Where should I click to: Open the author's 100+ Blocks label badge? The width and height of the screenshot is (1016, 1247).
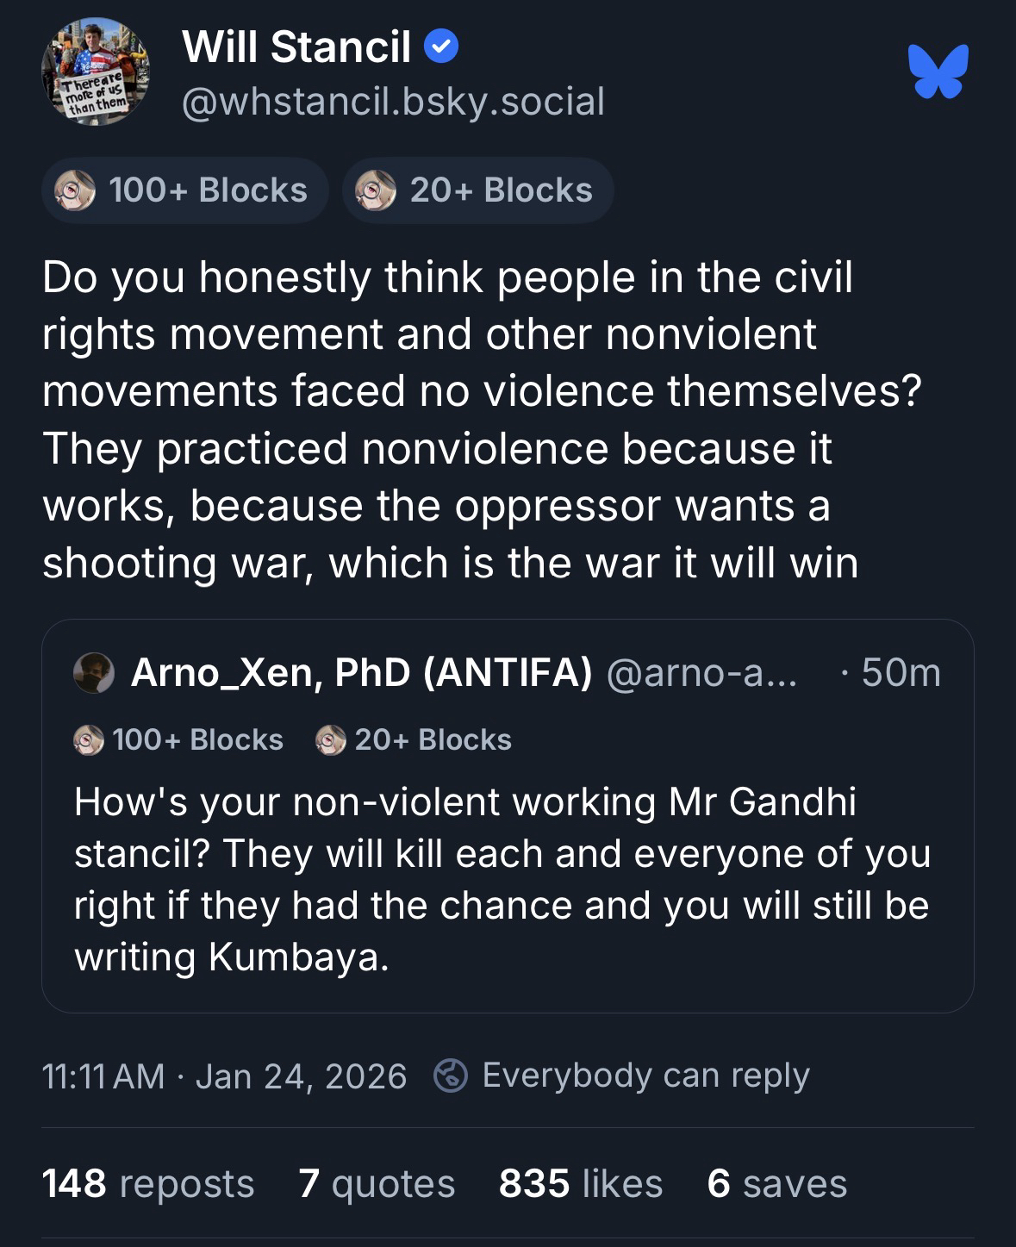coord(184,190)
